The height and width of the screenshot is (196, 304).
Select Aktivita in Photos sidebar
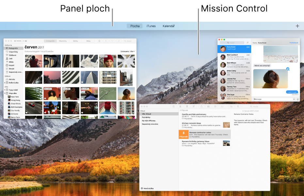coord(13,79)
